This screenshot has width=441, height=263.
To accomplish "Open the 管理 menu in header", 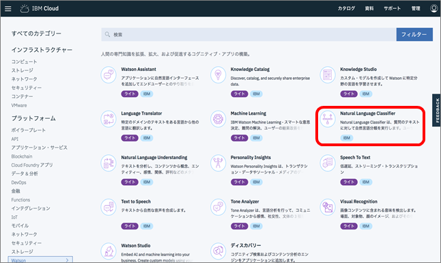I will pyautogui.click(x=416, y=8).
